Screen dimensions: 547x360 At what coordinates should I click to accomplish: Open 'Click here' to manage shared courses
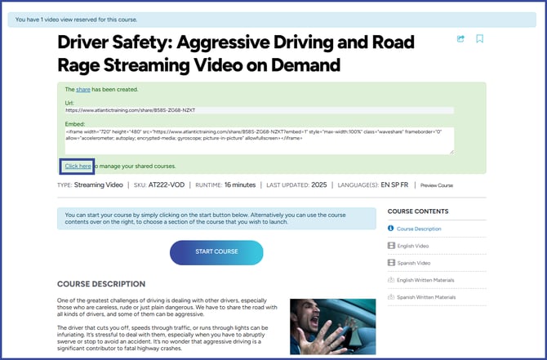point(78,166)
